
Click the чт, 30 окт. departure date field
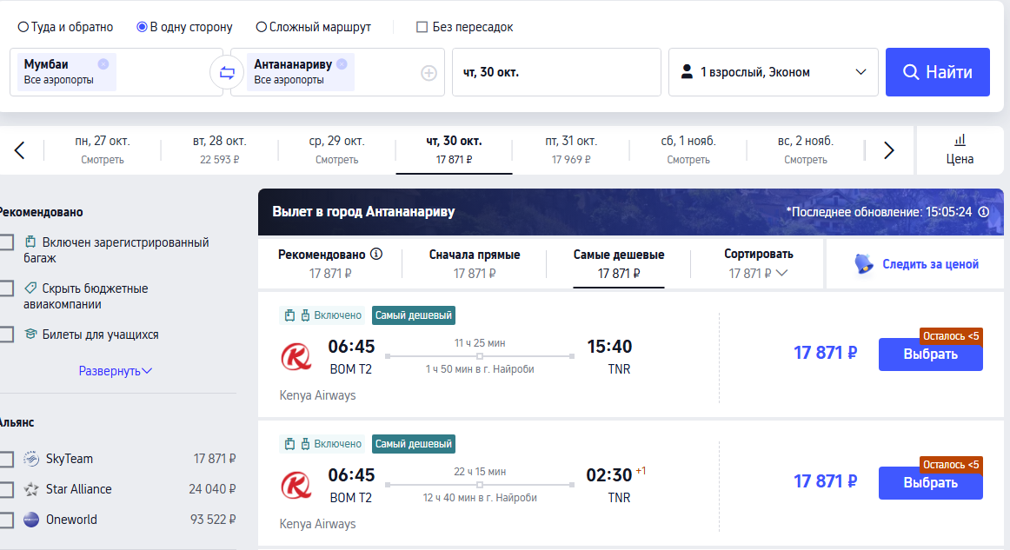coord(556,72)
